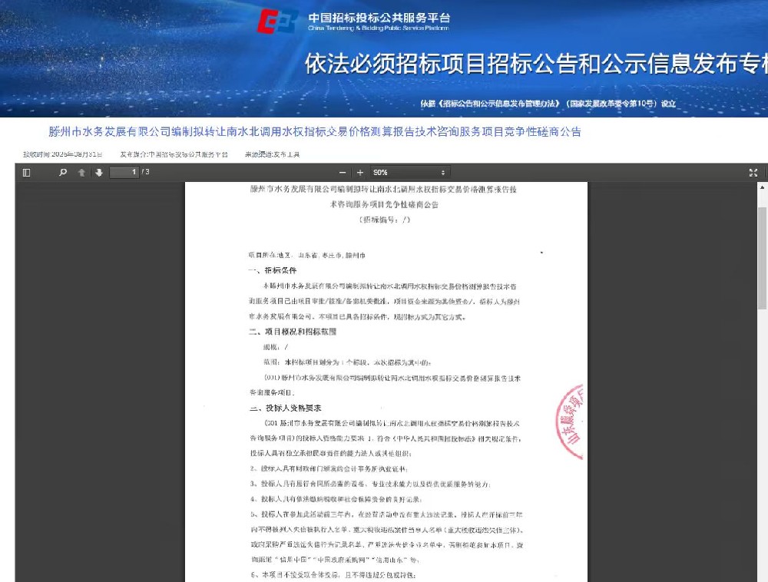Zoom out with the minus button
Viewport: 768px width, 582px height.
point(343,172)
